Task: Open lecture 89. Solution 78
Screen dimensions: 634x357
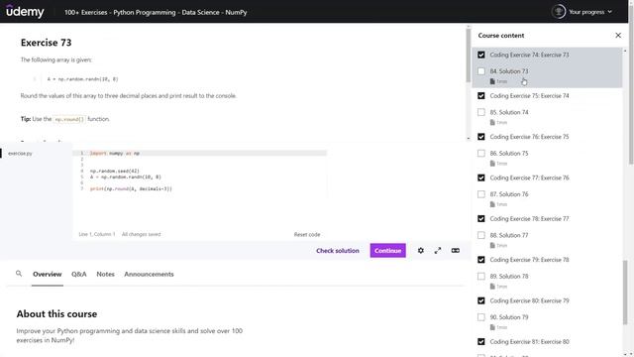Action: (x=509, y=276)
